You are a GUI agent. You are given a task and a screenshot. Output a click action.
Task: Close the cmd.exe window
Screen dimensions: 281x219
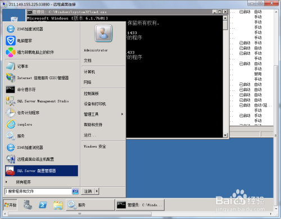225,12
